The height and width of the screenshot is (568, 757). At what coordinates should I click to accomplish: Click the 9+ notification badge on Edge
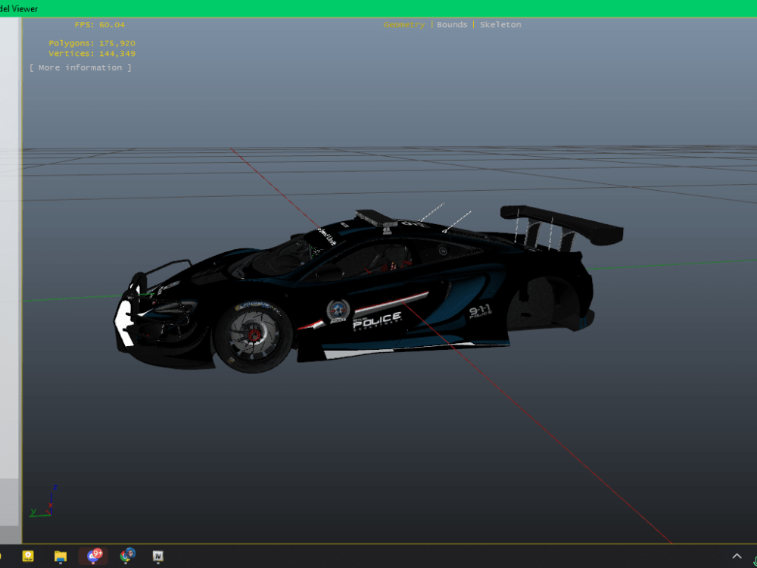click(98, 551)
